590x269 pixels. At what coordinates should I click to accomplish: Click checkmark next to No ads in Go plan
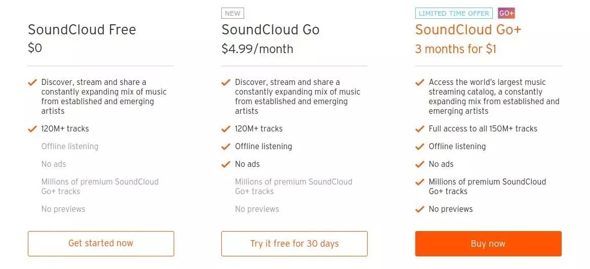226,164
